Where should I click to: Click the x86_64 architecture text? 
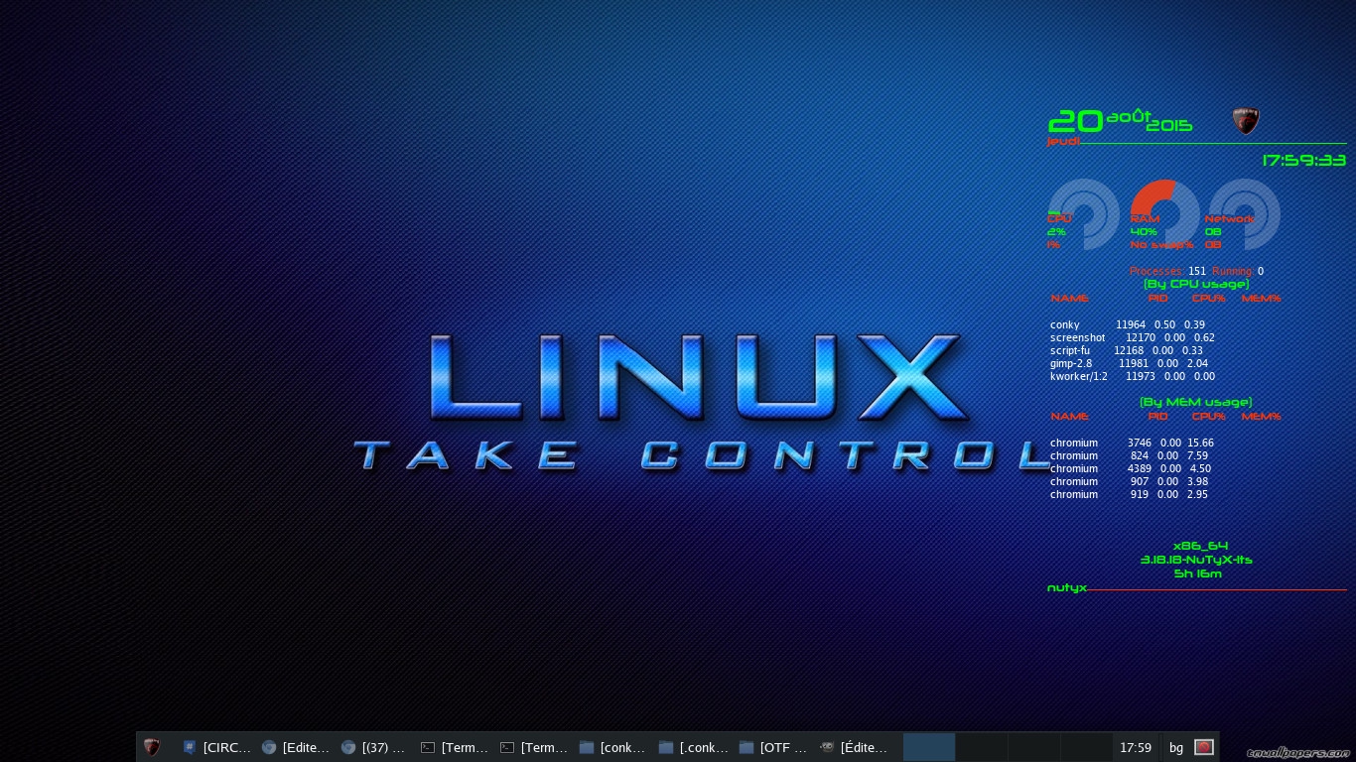(1200, 546)
